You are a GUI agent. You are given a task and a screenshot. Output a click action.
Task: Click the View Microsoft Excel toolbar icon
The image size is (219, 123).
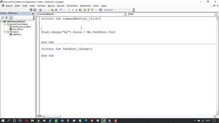31,10
